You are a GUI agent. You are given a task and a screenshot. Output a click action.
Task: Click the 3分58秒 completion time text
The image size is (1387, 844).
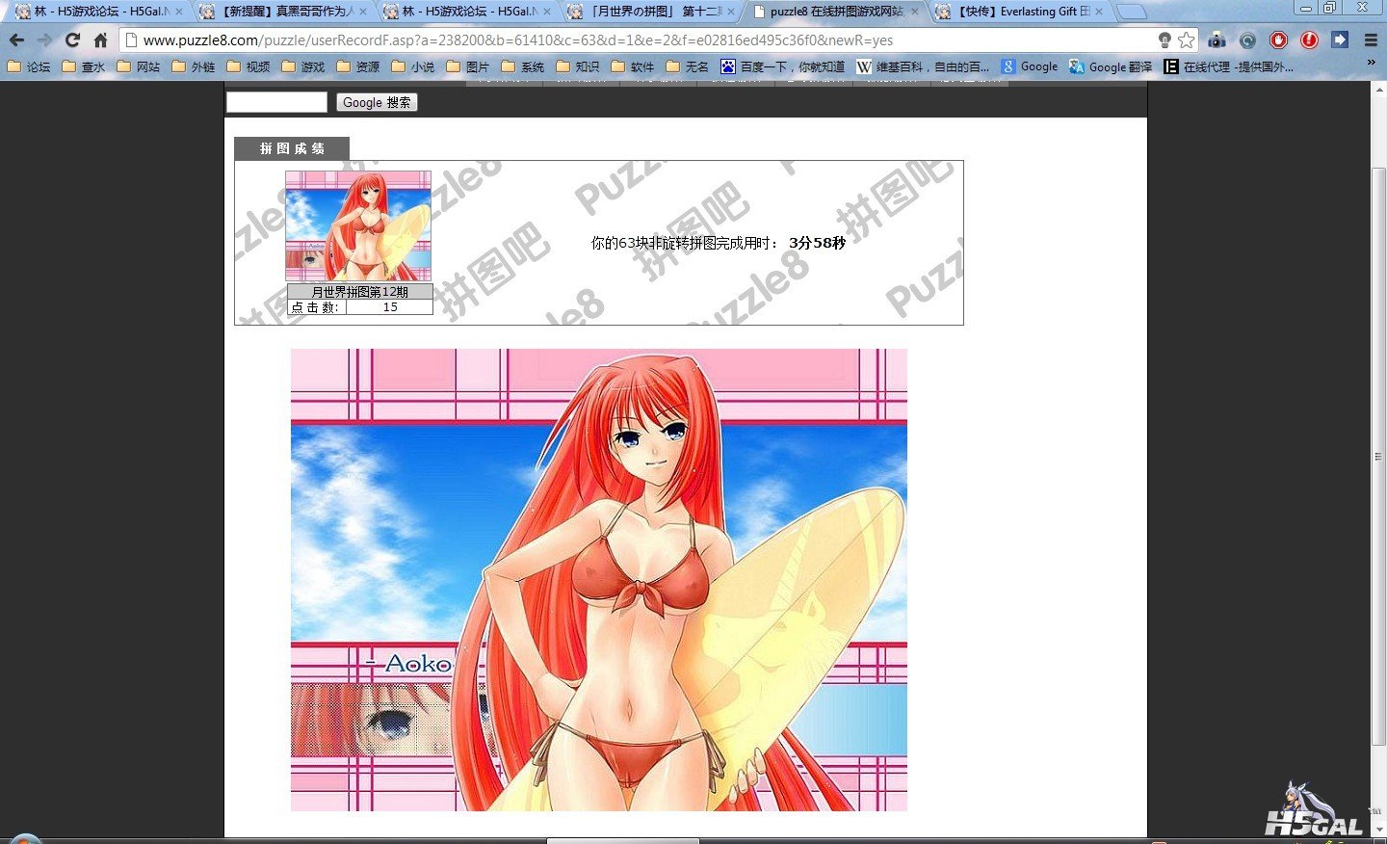point(817,243)
